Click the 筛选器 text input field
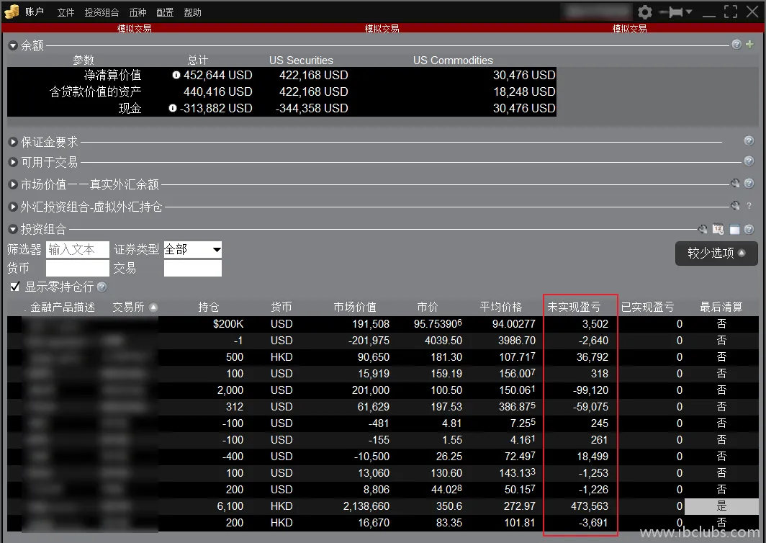The height and width of the screenshot is (543, 766). [77, 249]
